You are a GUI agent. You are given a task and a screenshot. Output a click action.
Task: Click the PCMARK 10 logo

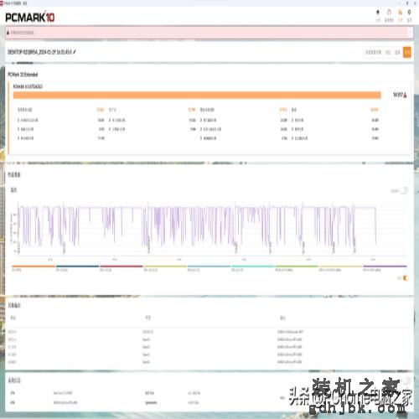(30, 18)
